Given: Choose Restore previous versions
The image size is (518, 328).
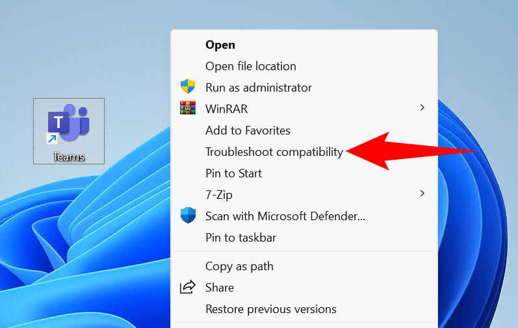Looking at the screenshot, I should coord(270,309).
